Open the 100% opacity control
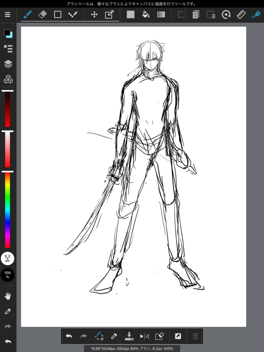 [8, 275]
